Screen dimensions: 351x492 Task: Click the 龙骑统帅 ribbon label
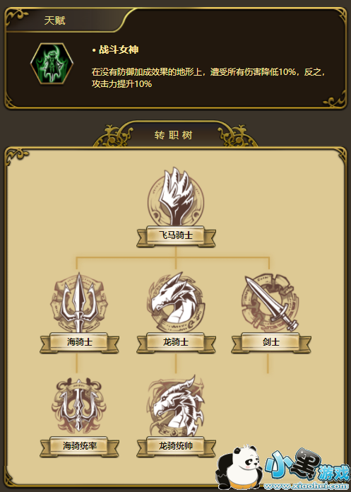176,446
